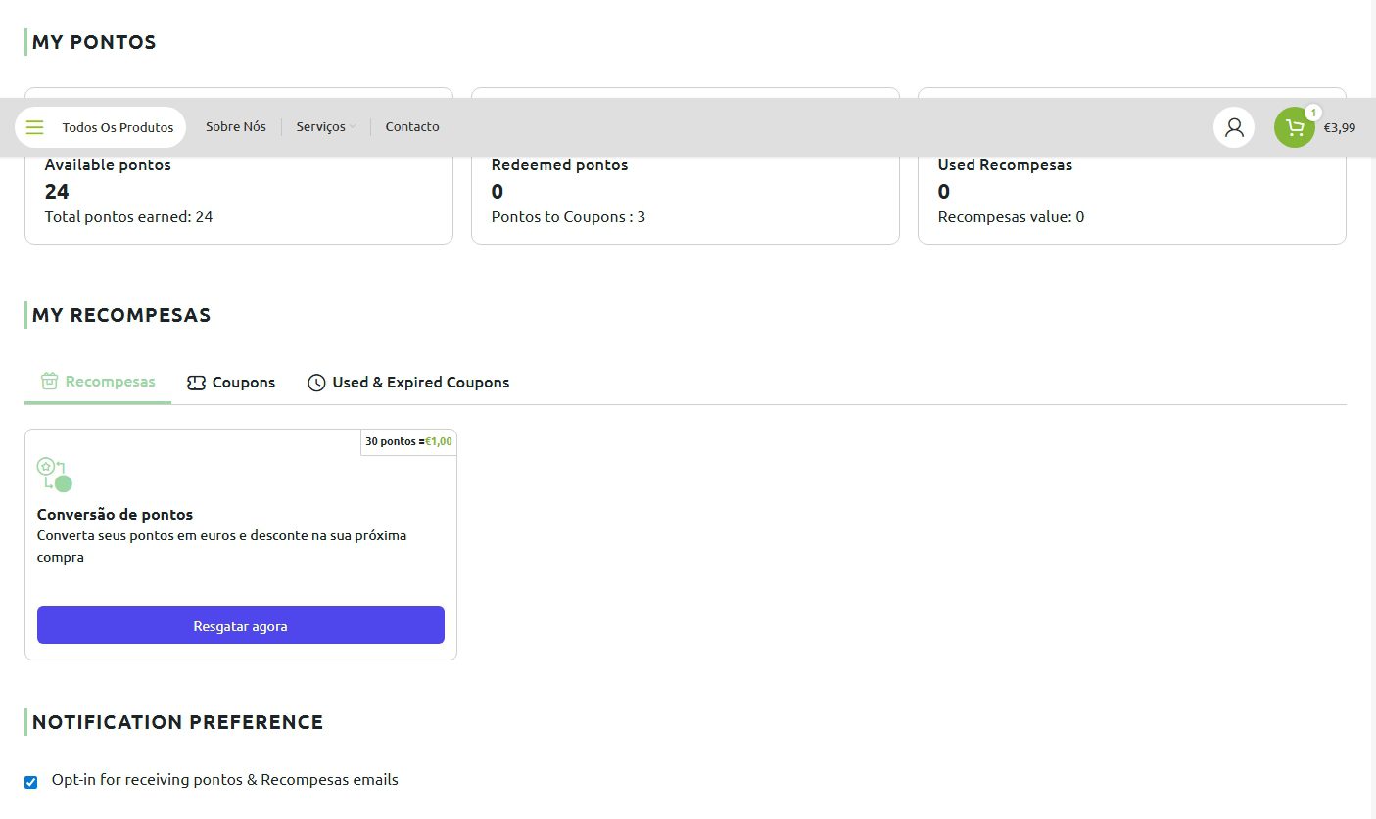This screenshot has width=1376, height=819.
Task: Open the user account icon
Action: click(1234, 127)
